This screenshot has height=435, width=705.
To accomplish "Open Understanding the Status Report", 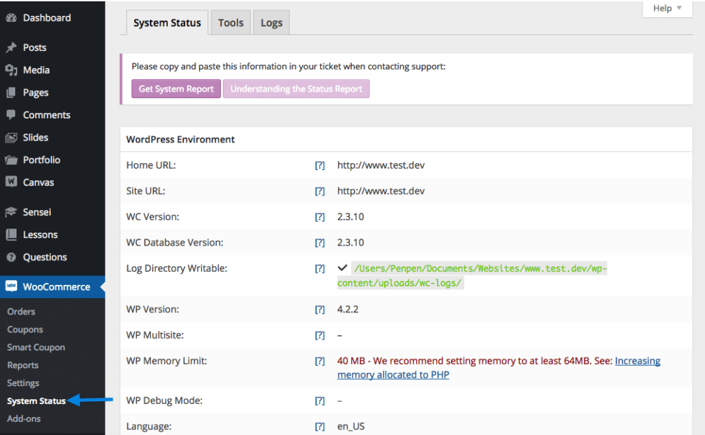I will pyautogui.click(x=296, y=88).
